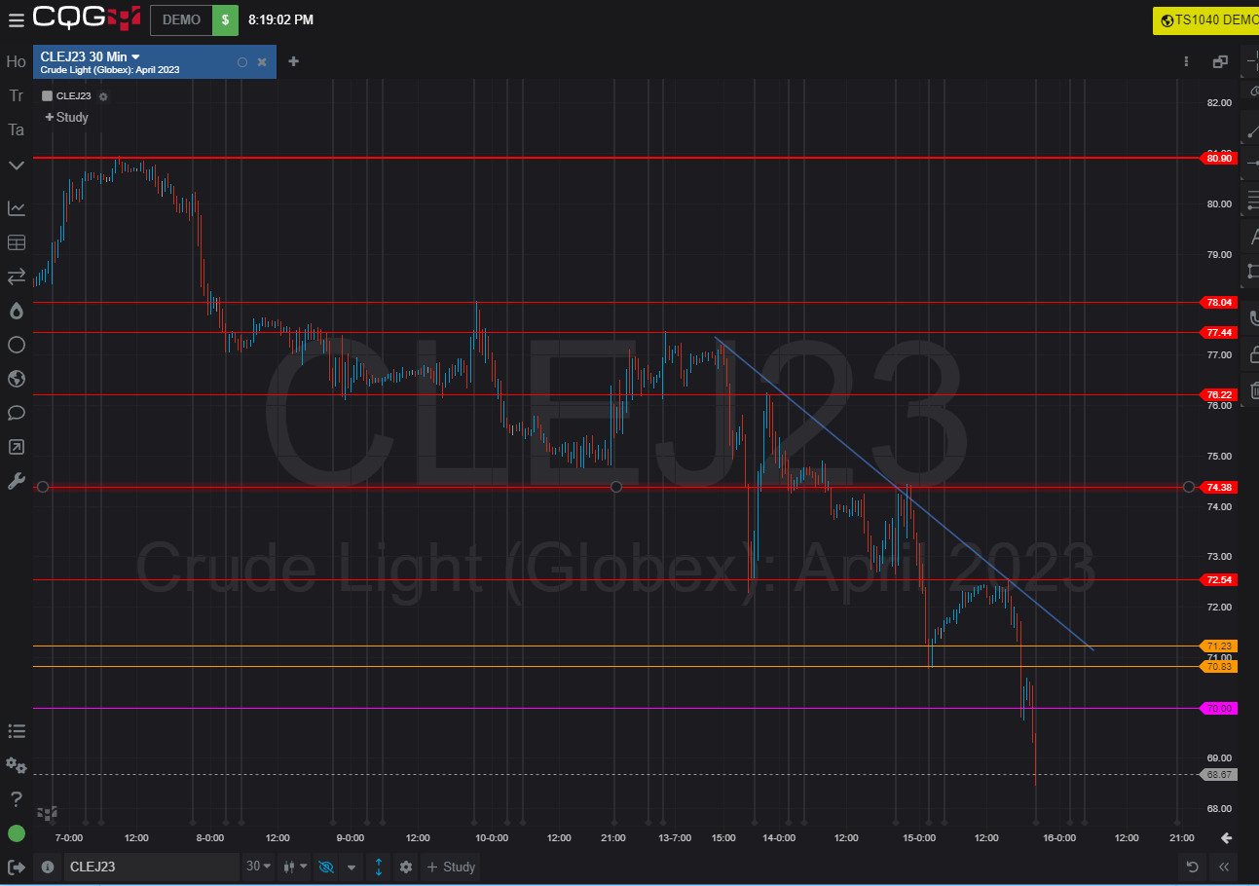Close the CLEJ23 tab
The width and height of the screenshot is (1259, 886).
pyautogui.click(x=262, y=62)
